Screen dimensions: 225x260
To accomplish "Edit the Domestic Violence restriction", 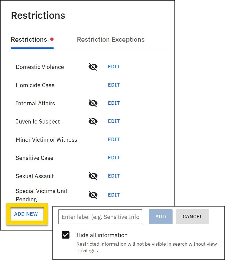I will tap(114, 67).
